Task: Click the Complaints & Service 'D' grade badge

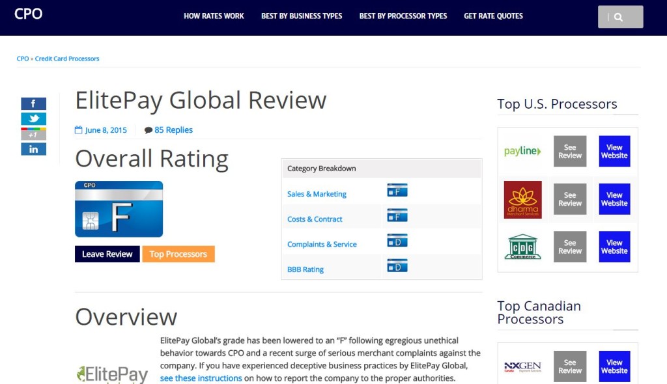Action: 397,240
